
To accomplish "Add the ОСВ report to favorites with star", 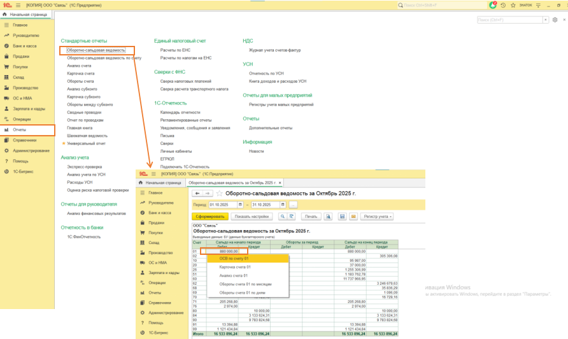I will pos(219,194).
